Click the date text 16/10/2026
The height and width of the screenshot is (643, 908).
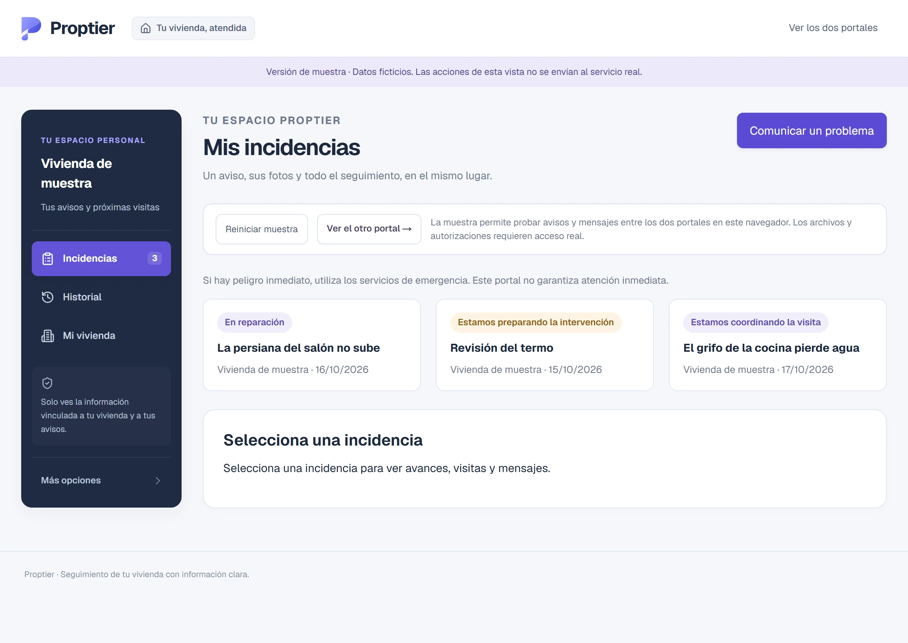(342, 370)
